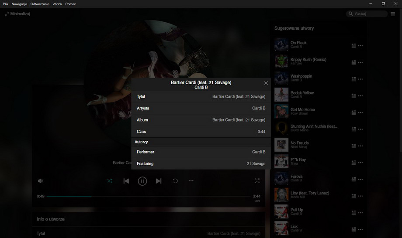Open more options for Bodak Yellow
Image resolution: width=402 pixels, height=238 pixels.
360,96
